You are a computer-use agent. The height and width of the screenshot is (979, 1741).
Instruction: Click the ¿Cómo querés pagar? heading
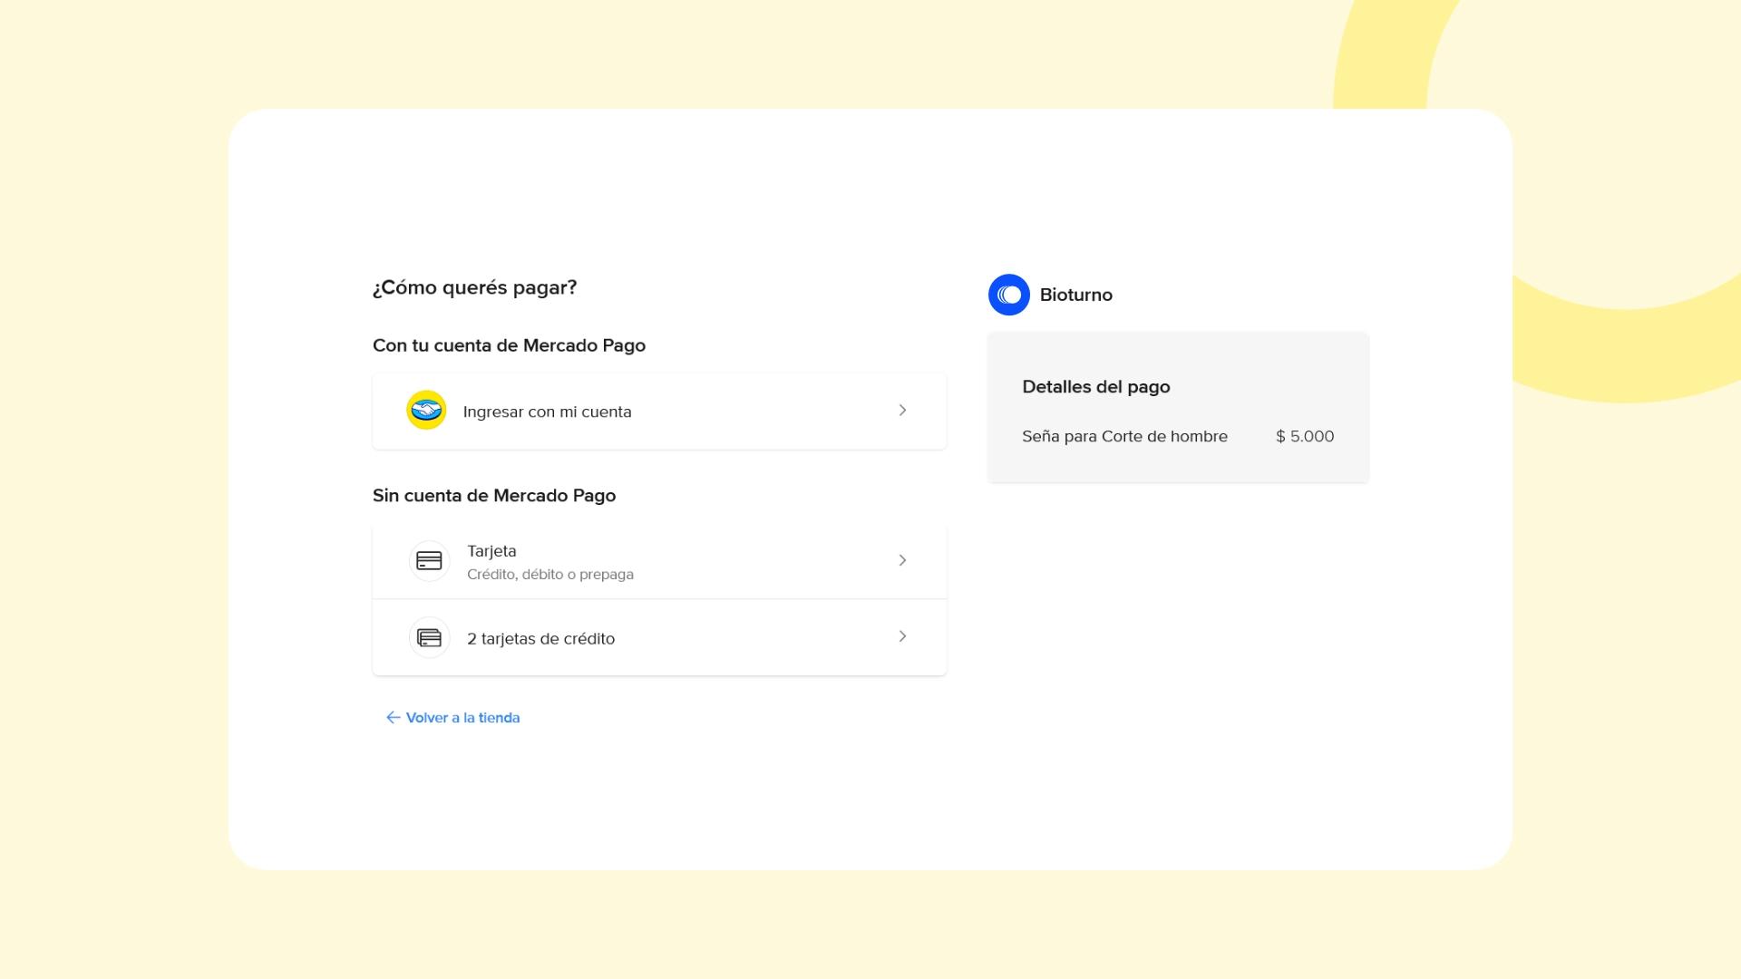coord(474,287)
